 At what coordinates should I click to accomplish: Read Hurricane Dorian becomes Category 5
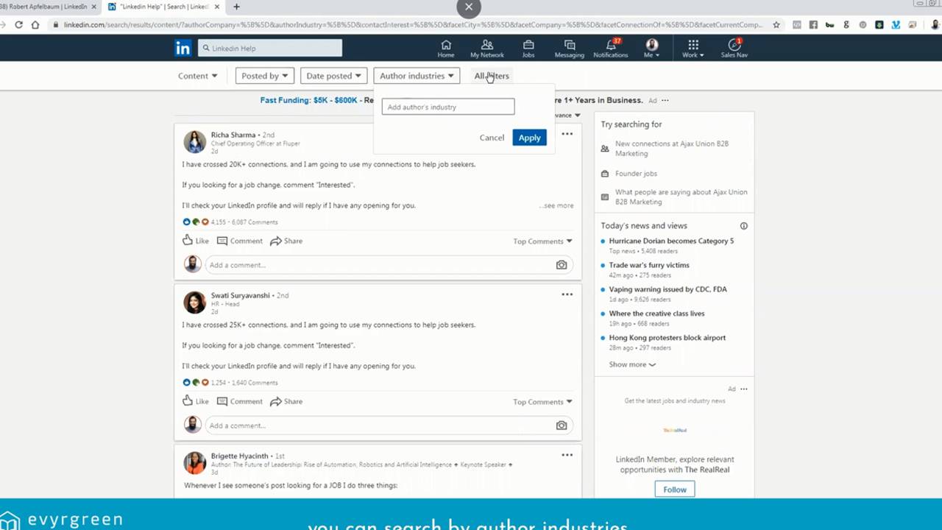(671, 241)
